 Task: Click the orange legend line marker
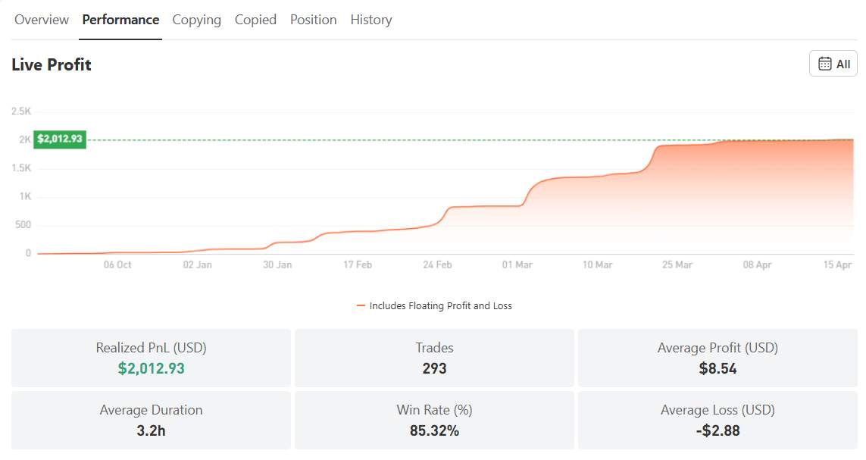point(363,305)
